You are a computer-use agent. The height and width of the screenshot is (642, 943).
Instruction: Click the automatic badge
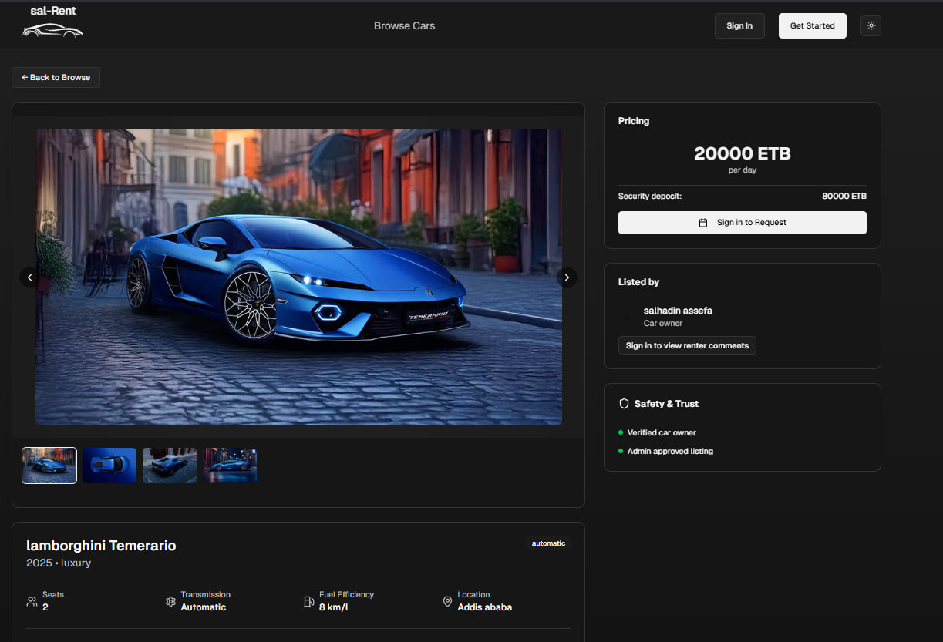(x=548, y=543)
